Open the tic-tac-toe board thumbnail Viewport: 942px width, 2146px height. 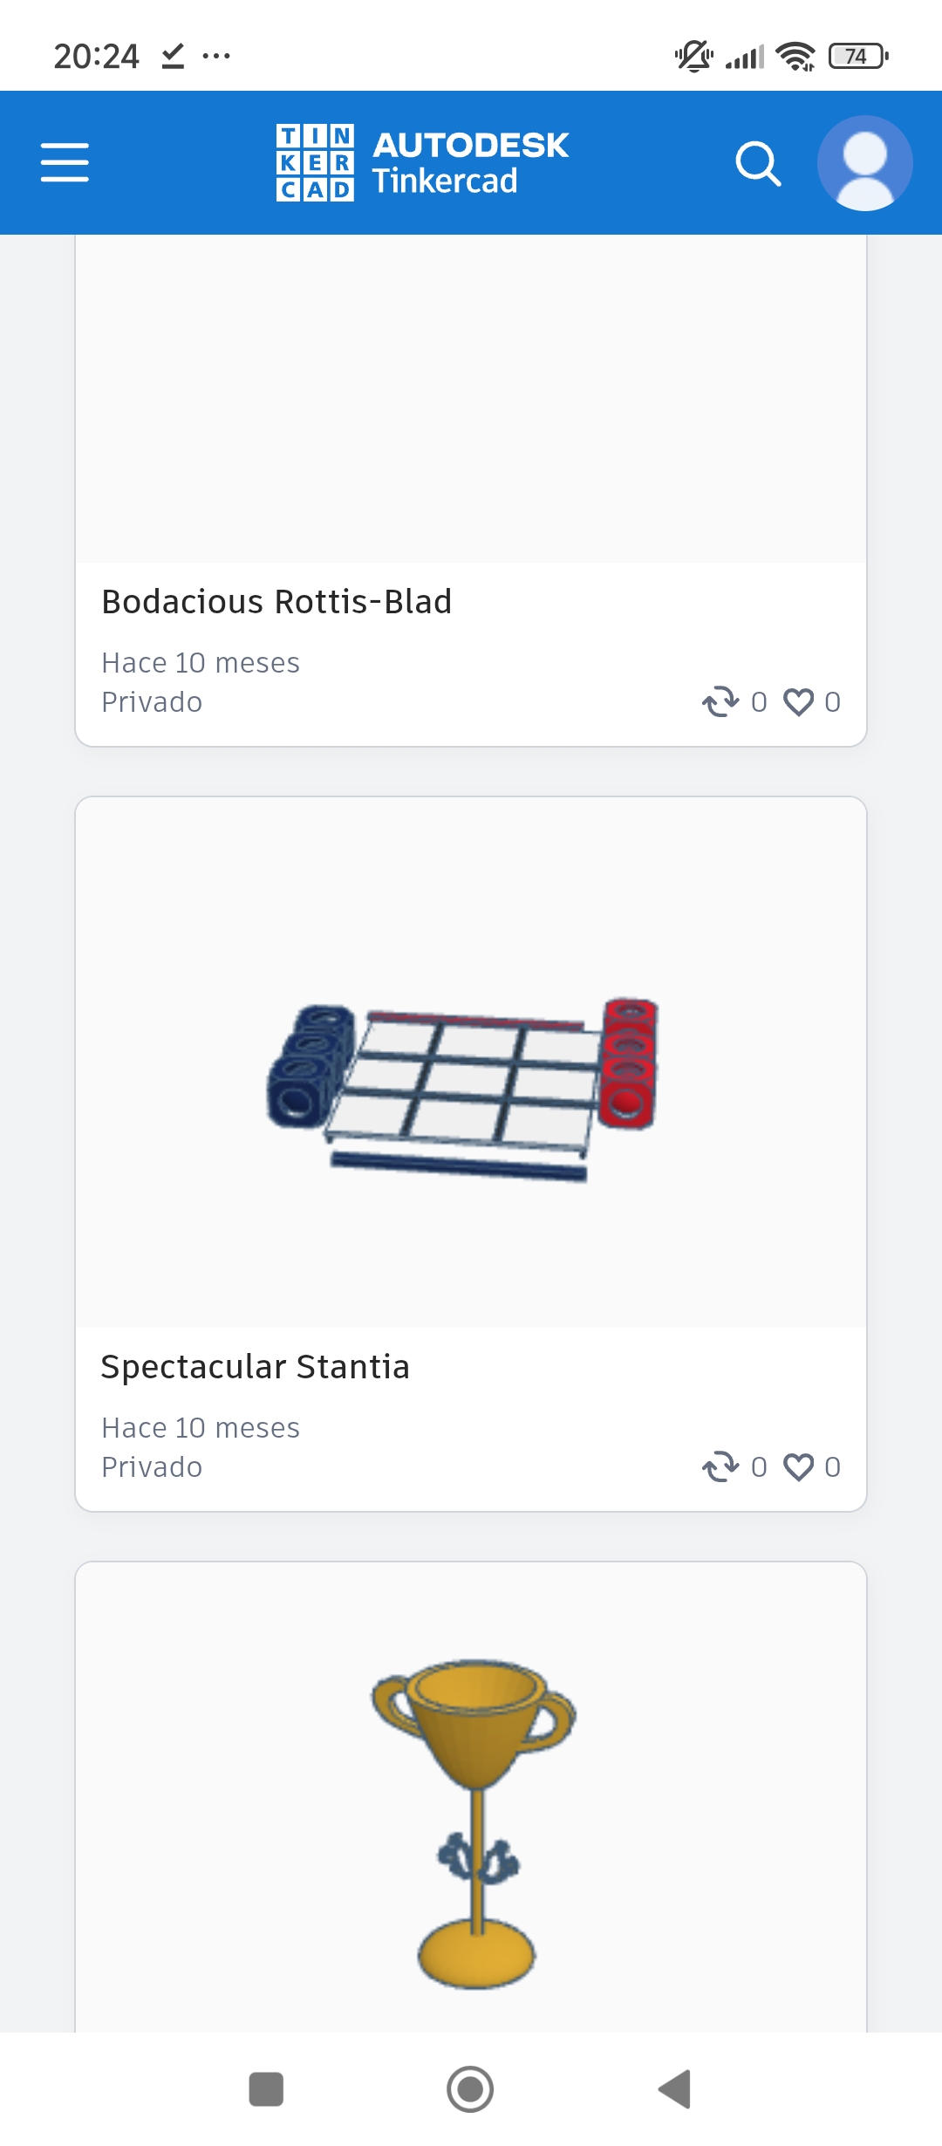(x=471, y=1063)
